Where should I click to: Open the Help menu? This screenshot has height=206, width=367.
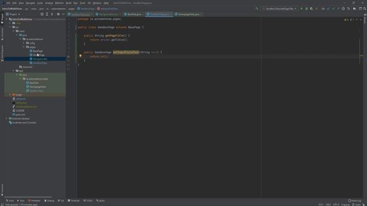(x=106, y=3)
